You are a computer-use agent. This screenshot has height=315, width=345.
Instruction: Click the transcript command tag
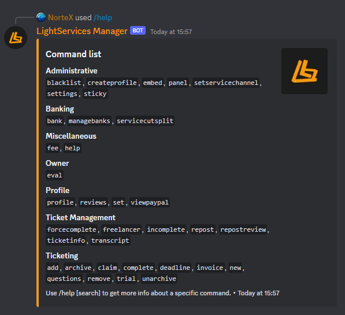(x=110, y=240)
